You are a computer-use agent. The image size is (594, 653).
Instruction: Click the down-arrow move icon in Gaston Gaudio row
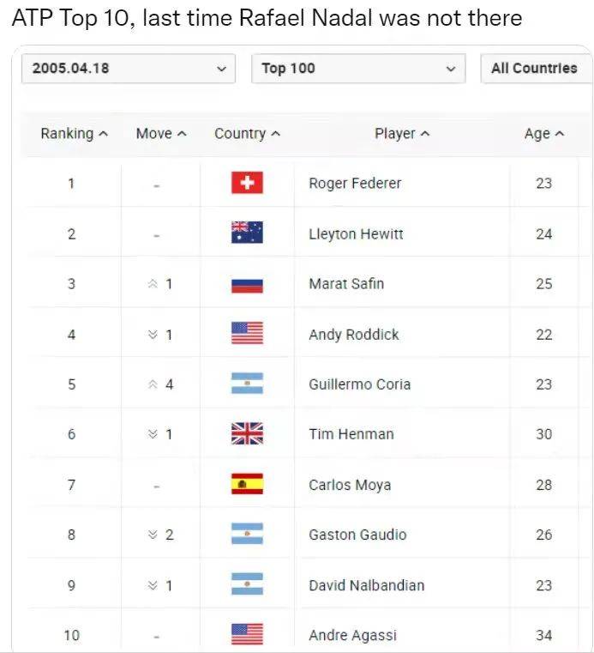tap(153, 535)
